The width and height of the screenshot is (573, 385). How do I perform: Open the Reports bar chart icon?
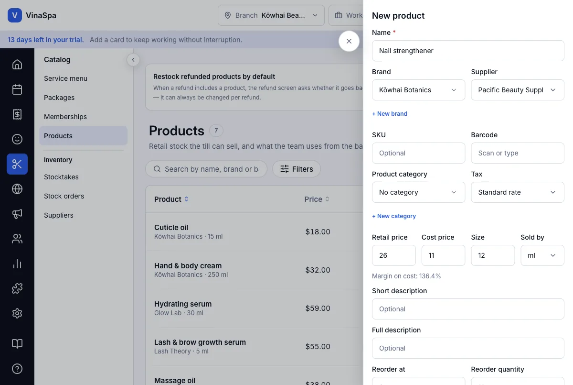[17, 264]
